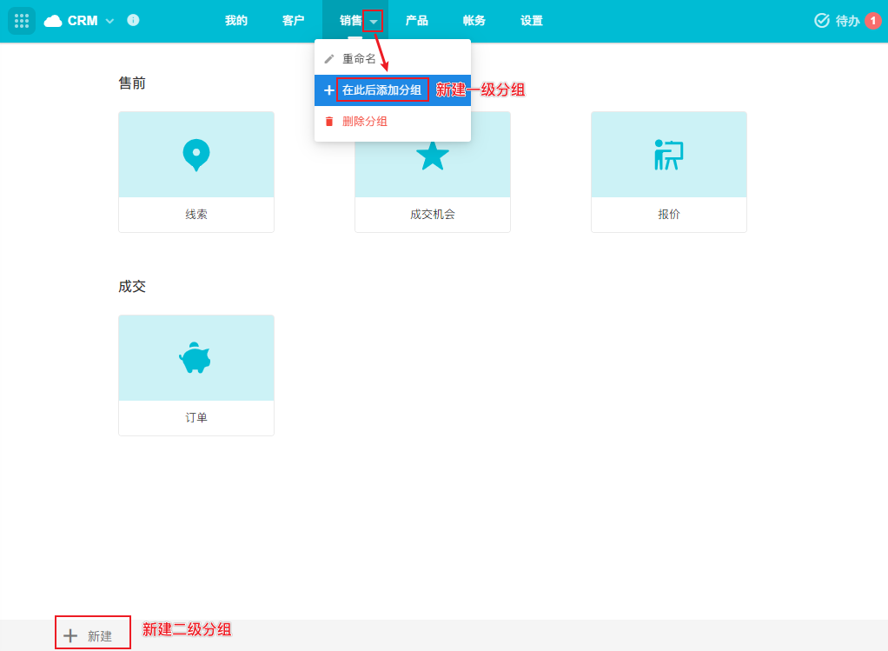The image size is (888, 651).
Task: Click the red 待办 notification badge
Action: point(873,21)
